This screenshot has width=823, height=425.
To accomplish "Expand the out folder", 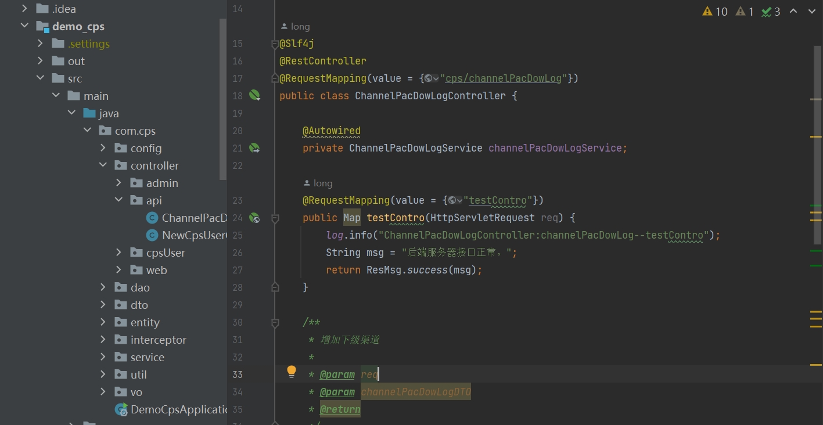I will [40, 61].
